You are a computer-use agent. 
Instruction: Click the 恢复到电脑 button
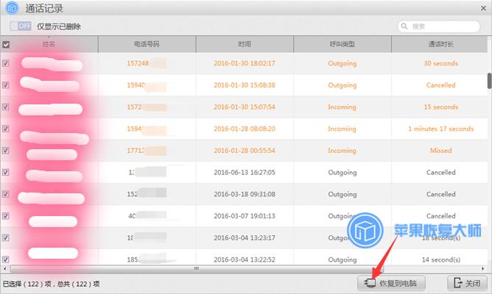391,283
